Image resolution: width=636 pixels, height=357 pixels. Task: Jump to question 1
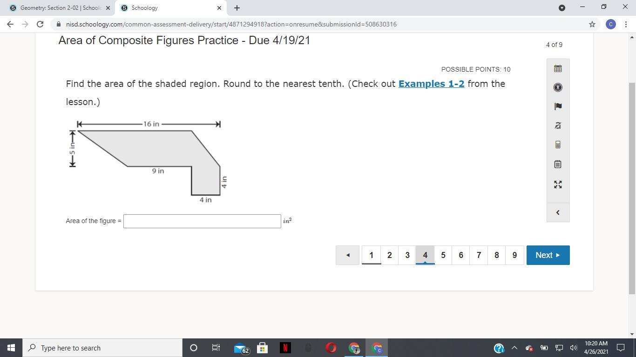click(371, 255)
